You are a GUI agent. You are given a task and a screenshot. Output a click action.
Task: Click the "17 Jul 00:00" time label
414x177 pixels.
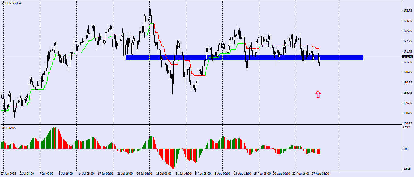(x=105, y=174)
